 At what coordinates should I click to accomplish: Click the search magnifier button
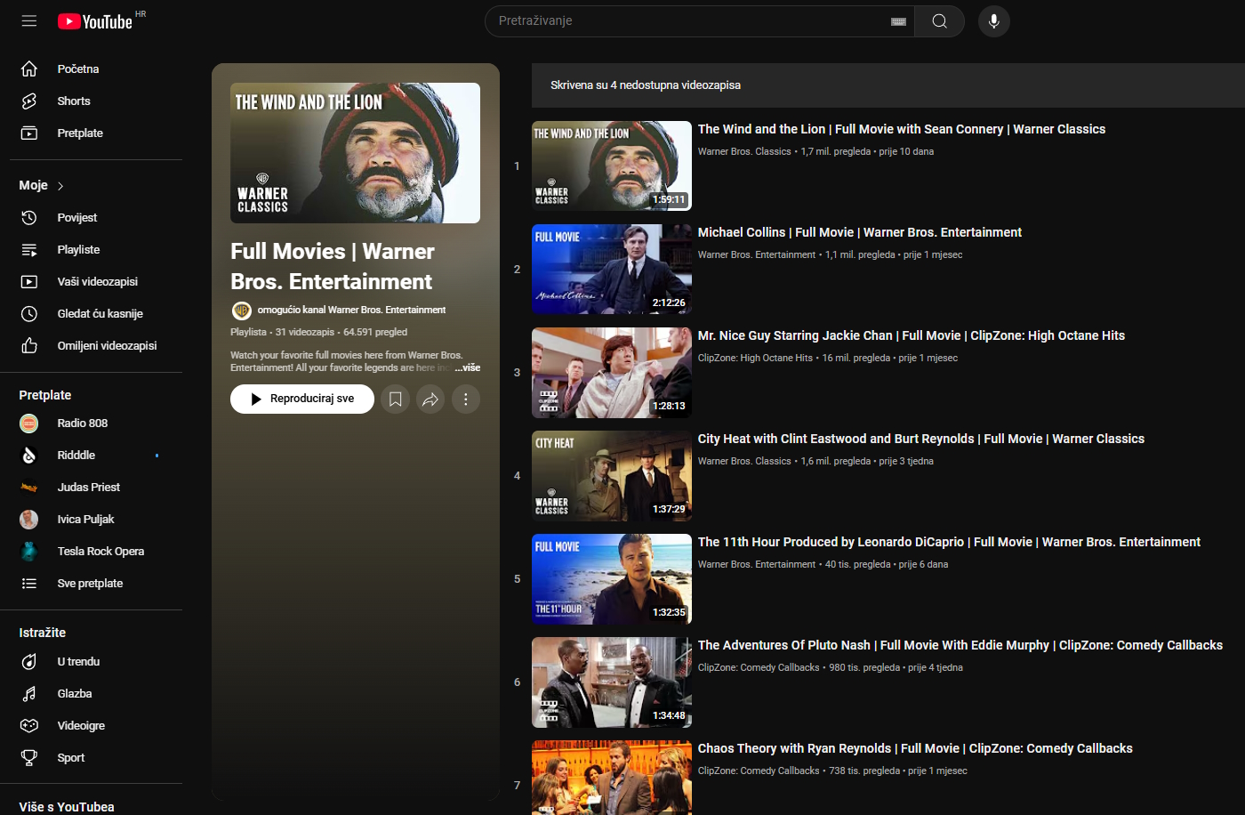click(x=939, y=21)
